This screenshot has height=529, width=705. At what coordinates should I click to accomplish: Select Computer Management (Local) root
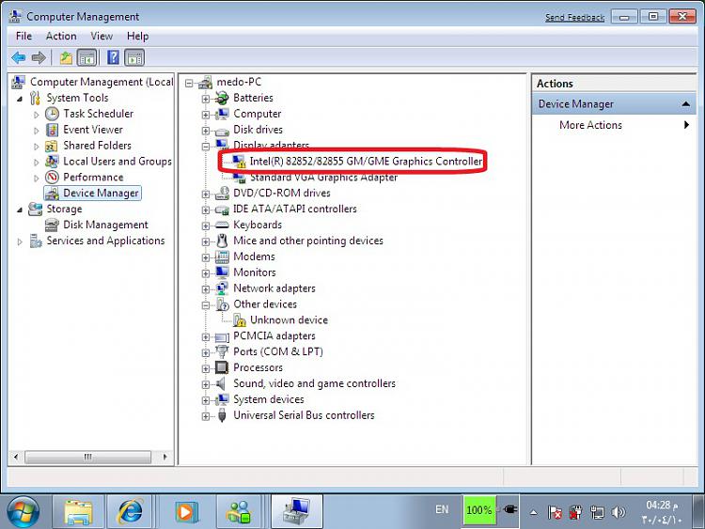(102, 82)
